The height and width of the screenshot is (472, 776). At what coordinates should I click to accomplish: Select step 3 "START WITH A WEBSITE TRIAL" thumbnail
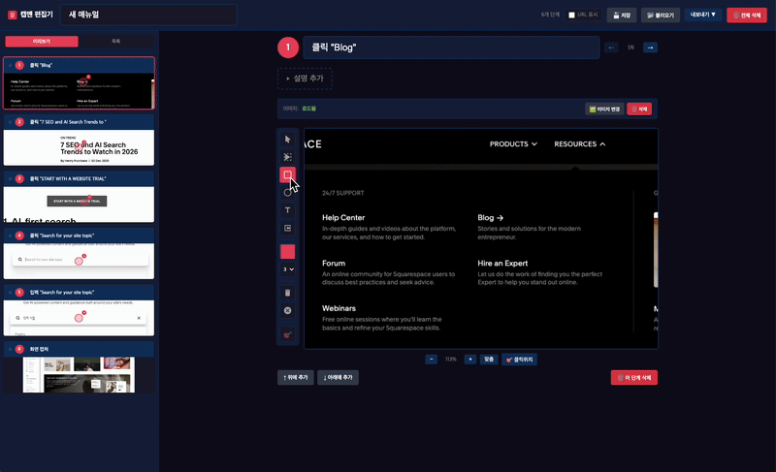(x=78, y=198)
